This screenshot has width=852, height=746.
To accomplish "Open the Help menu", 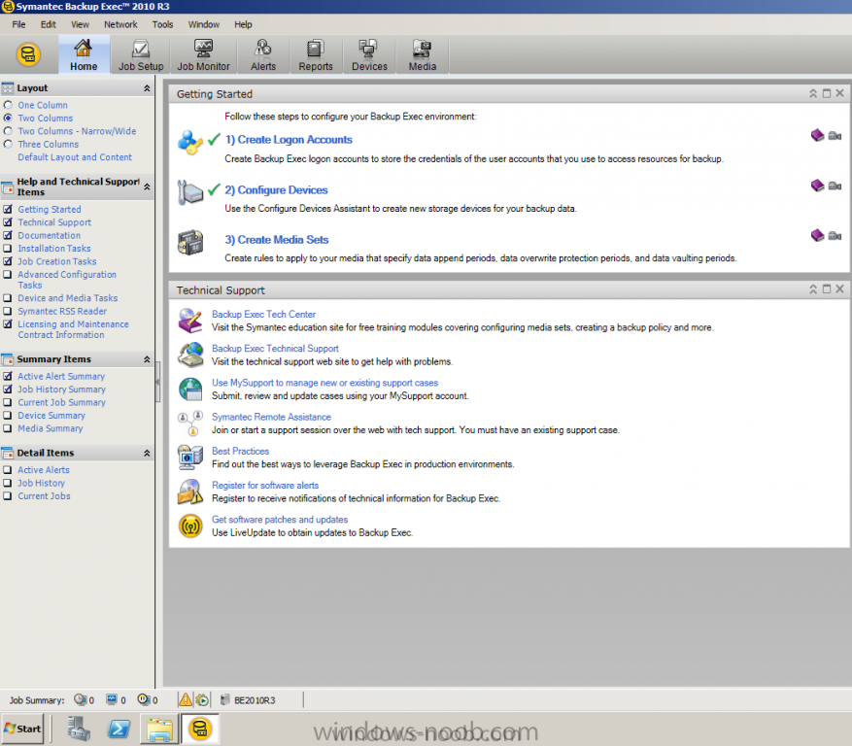I will tap(243, 24).
